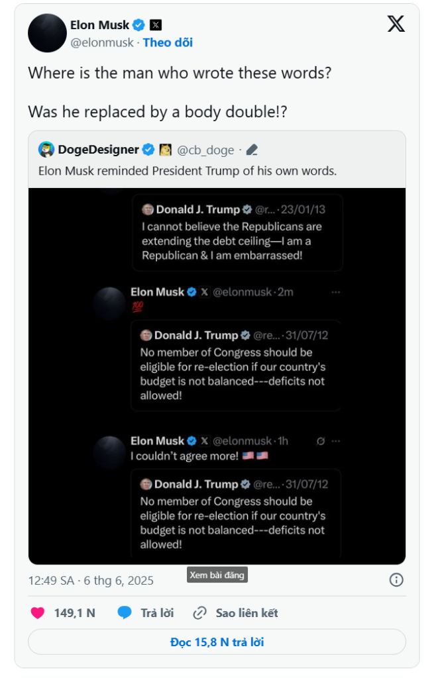Click Elon Musk's profile avatar
Viewport: 438px width, 678px height.
pos(47,33)
